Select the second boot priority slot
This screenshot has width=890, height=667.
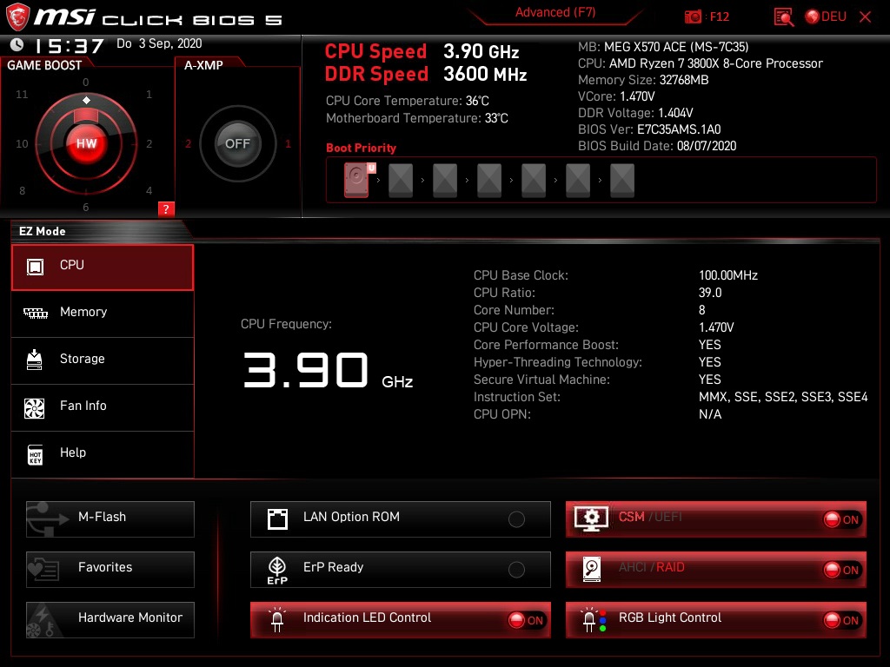401,181
